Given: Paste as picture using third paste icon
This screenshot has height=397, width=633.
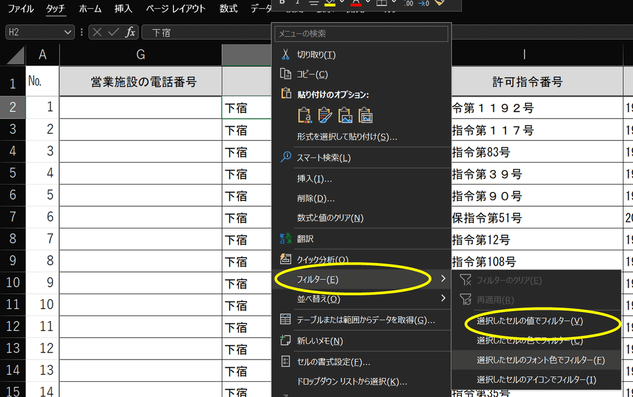Looking at the screenshot, I should 346,115.
